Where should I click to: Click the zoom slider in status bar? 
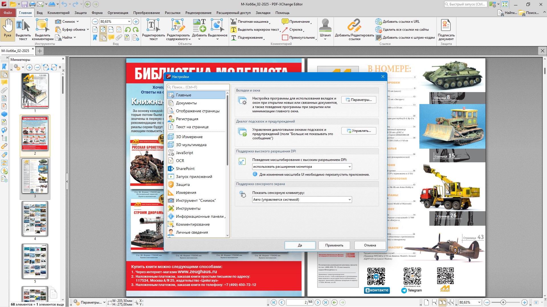click(x=503, y=302)
